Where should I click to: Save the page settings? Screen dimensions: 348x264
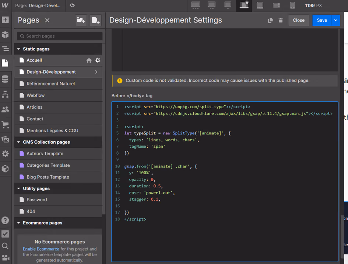point(322,20)
